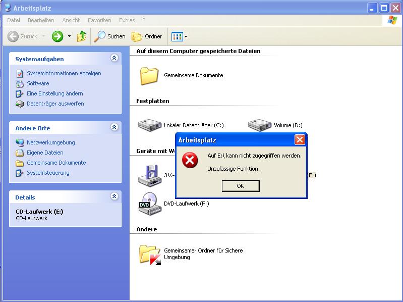Screen dimensions: 403x302
Task: Click the Up one level folder icon
Action: pos(82,36)
